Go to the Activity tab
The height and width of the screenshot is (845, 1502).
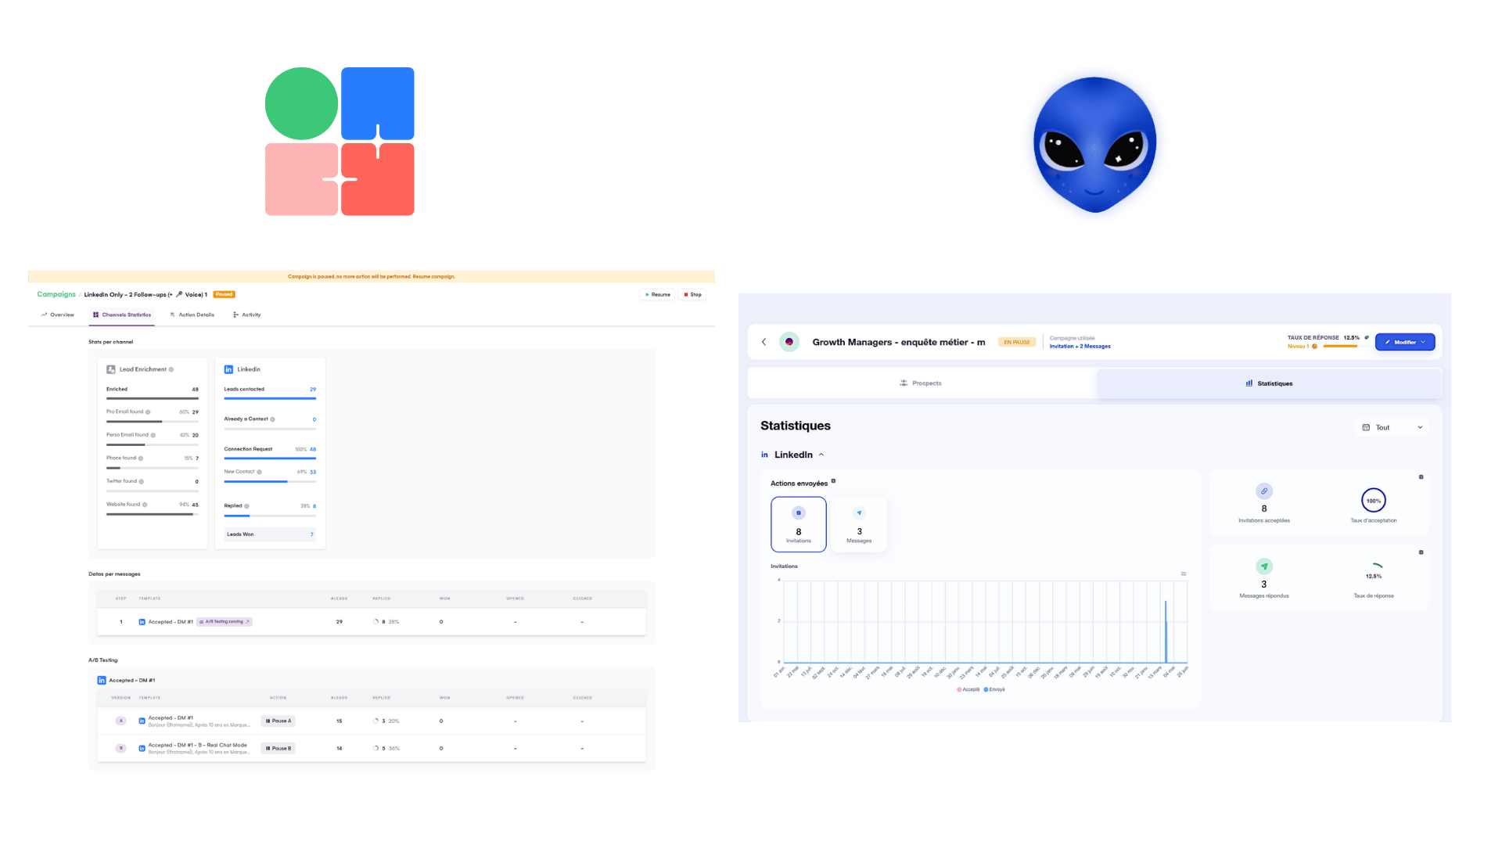247,315
